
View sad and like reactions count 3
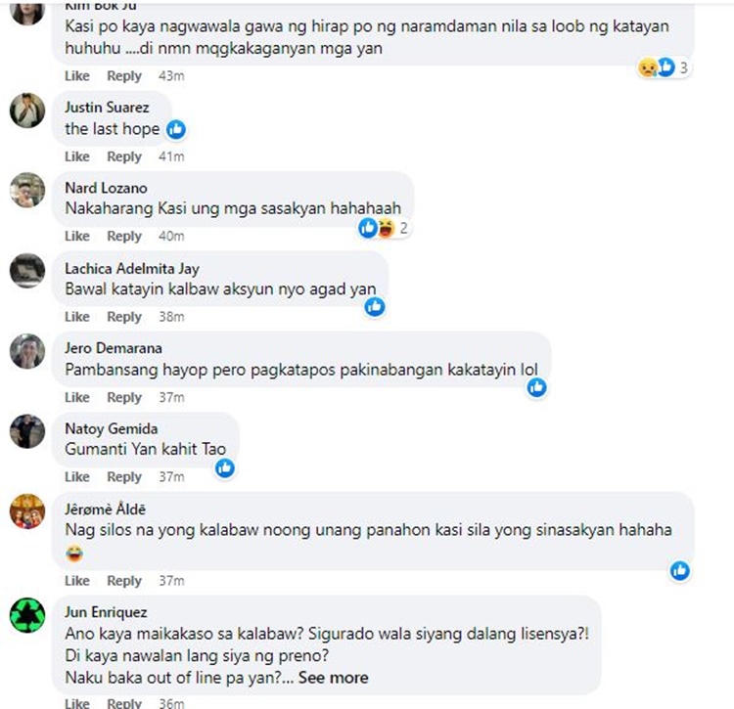[x=663, y=67]
